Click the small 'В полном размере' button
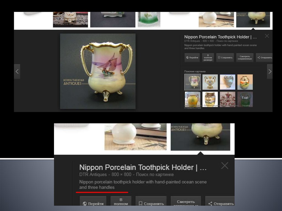Image resolution: width=282 pixels, height=211 pixels. [208, 57]
